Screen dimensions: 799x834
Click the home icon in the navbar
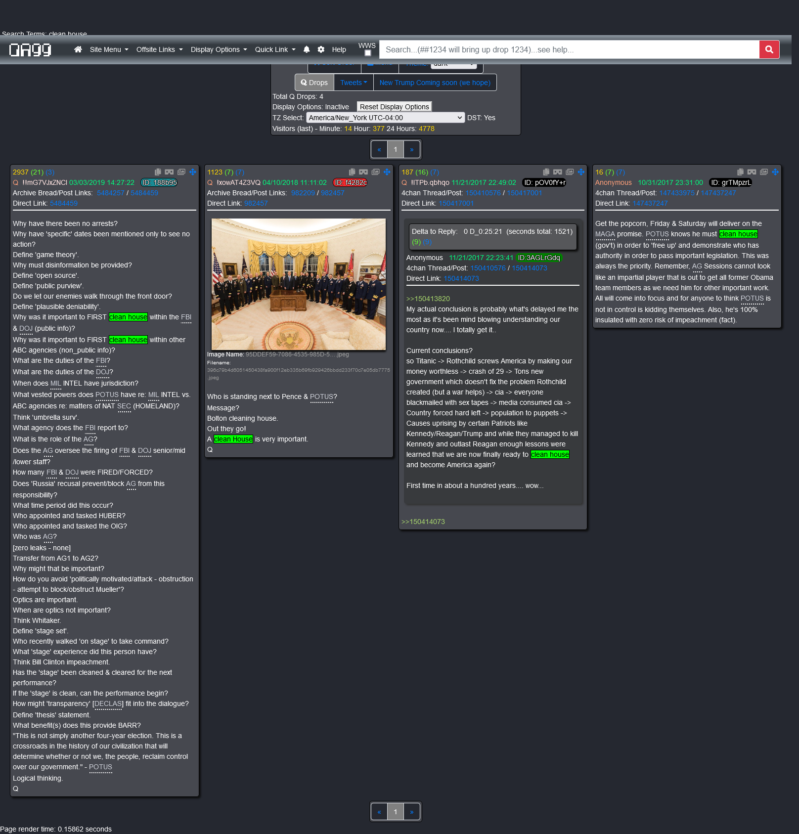point(78,49)
